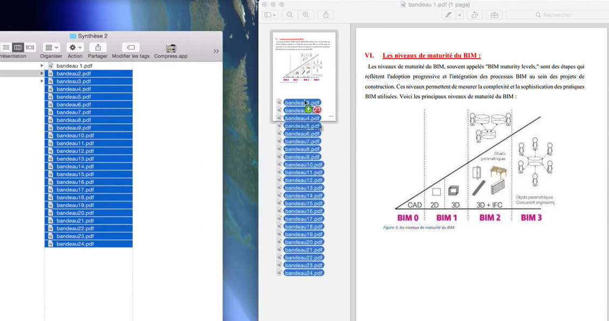609x321 pixels.
Task: Open the Action gear dropdown menu
Action: (75, 47)
